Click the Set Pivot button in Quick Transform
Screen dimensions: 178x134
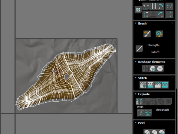(x=138, y=10)
